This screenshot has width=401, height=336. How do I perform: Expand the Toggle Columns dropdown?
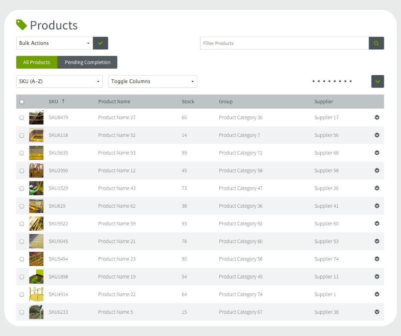point(152,81)
